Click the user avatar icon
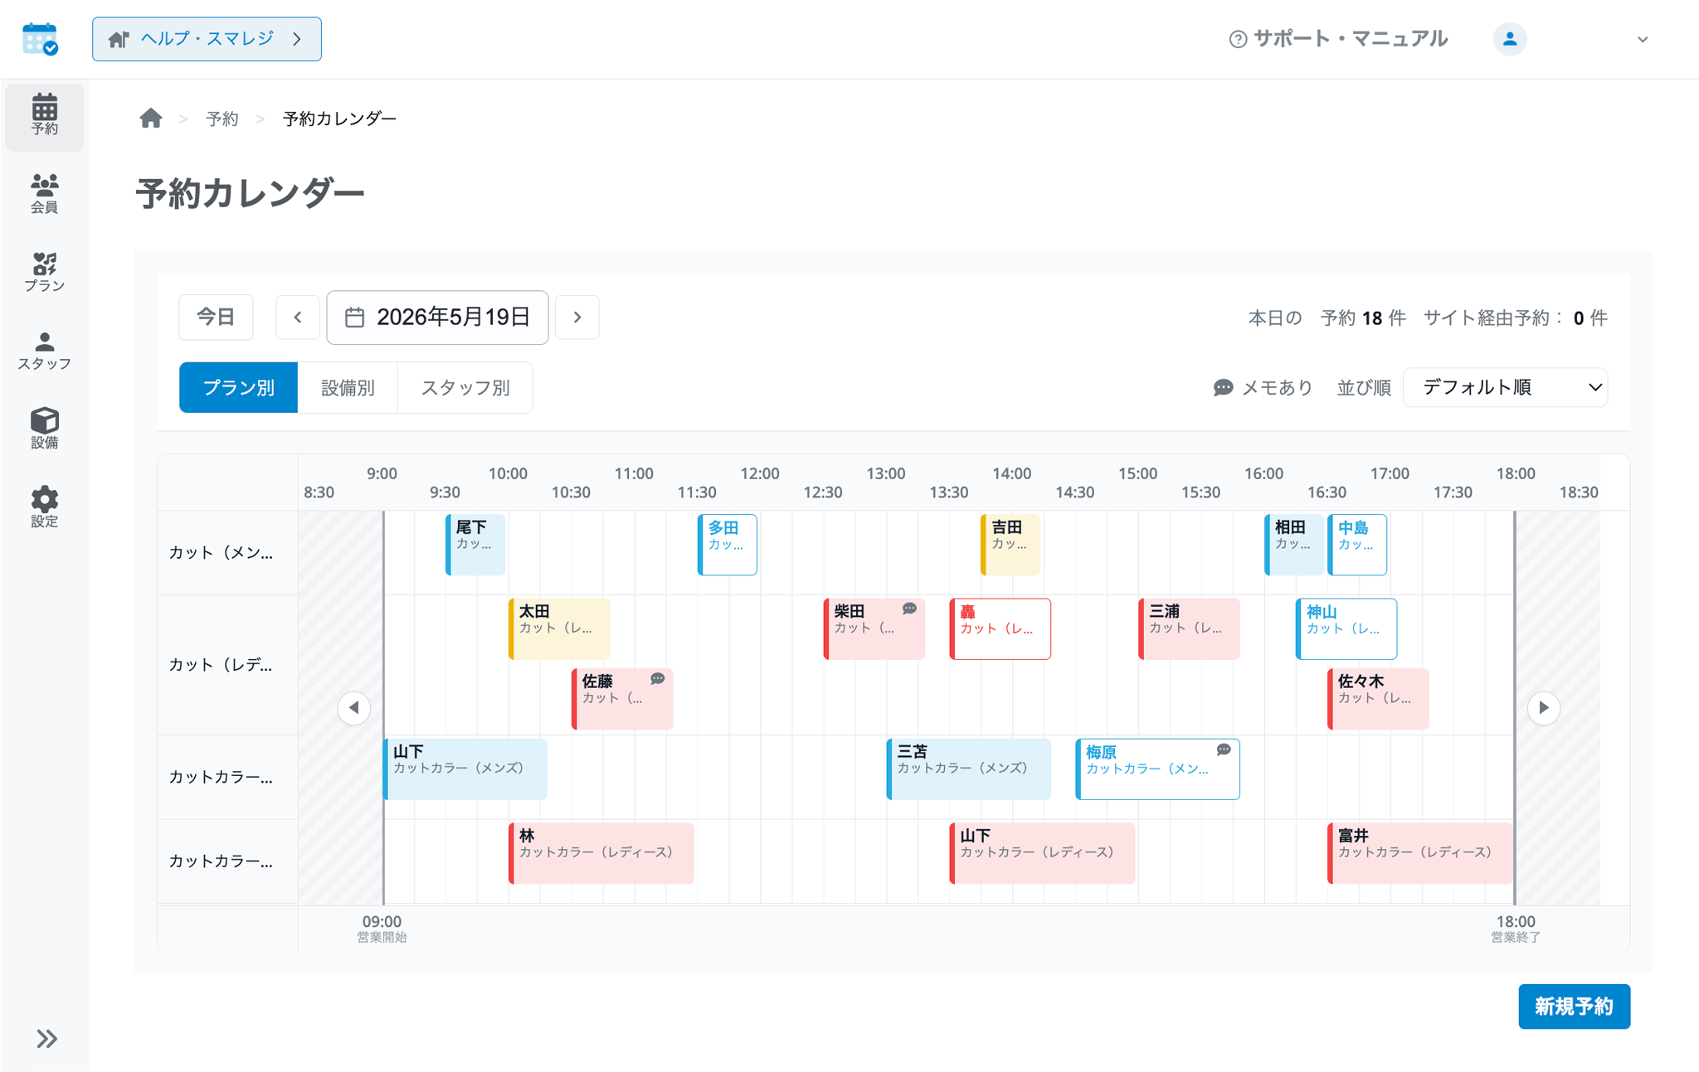 coord(1510,39)
